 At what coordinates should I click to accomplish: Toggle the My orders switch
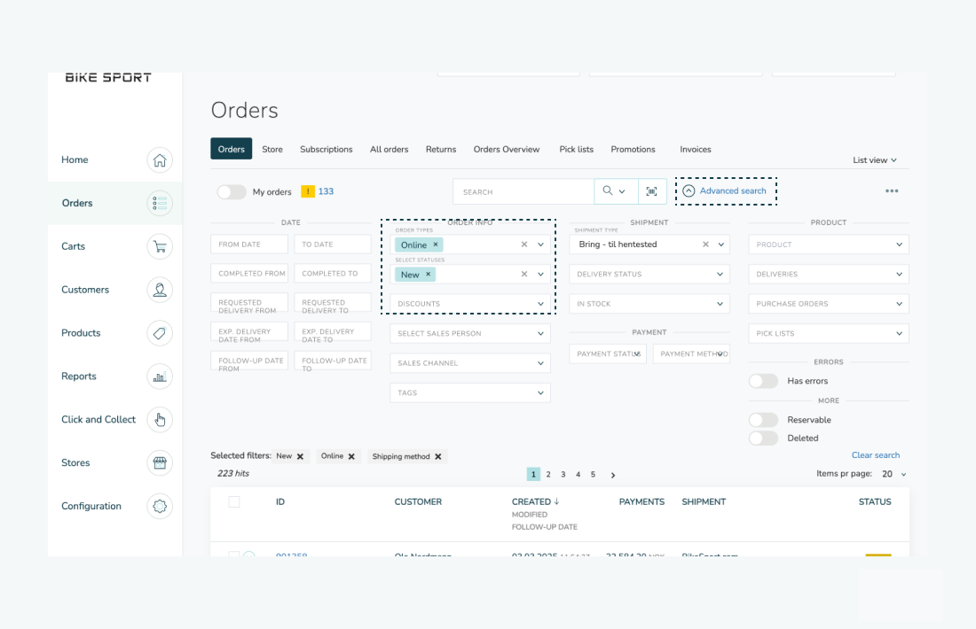click(x=232, y=191)
